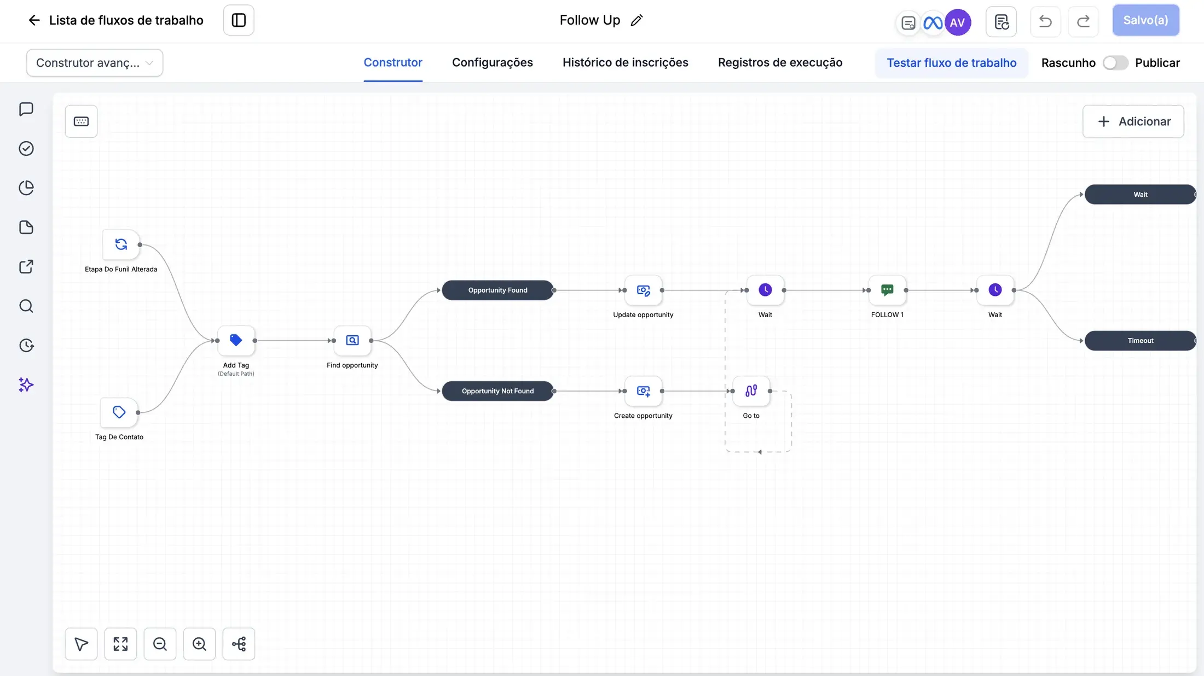Screen dimensions: 1204x676
Task: Zoom in on the canvas
Action: pyautogui.click(x=199, y=644)
